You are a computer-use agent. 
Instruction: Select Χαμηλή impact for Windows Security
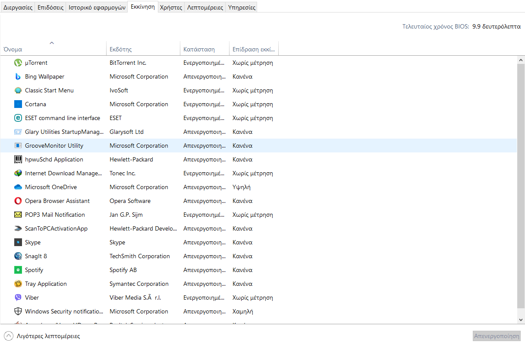pos(243,311)
